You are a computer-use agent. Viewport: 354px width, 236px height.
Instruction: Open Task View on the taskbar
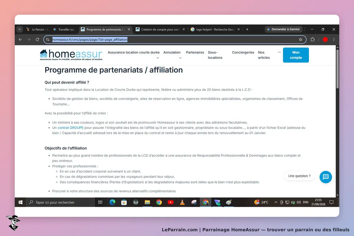pyautogui.click(x=100, y=202)
